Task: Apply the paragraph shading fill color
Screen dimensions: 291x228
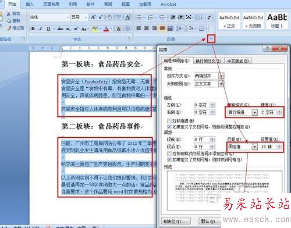Action: point(190,28)
